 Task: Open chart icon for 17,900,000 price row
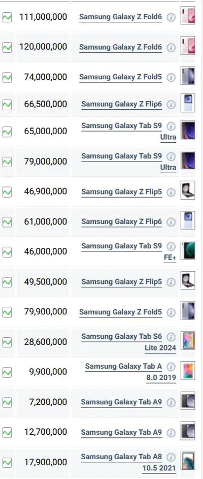7,463
